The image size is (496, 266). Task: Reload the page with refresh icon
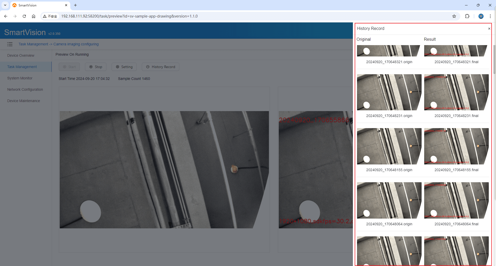click(24, 16)
